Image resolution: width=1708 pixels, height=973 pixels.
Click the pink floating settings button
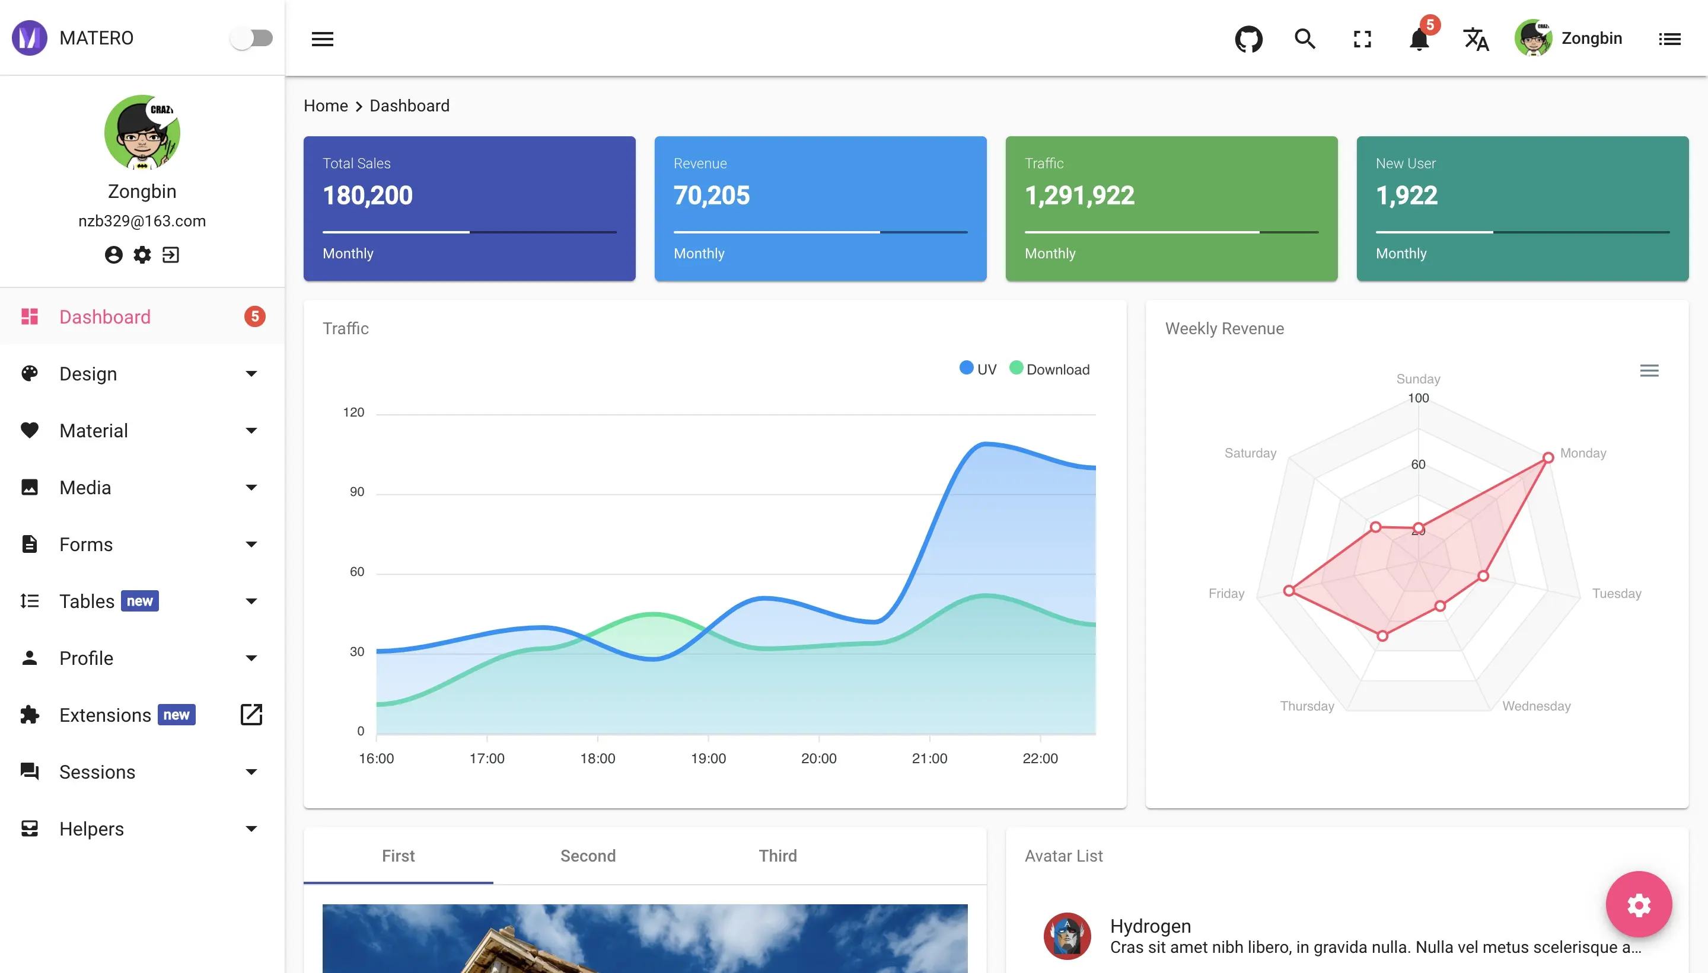tap(1639, 905)
